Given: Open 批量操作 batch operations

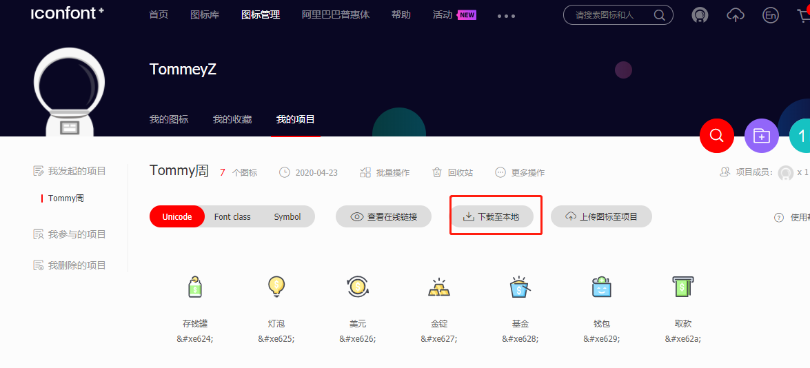Looking at the screenshot, I should tap(385, 173).
